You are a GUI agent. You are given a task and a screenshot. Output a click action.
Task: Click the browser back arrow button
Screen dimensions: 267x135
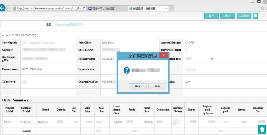pos(2,8)
